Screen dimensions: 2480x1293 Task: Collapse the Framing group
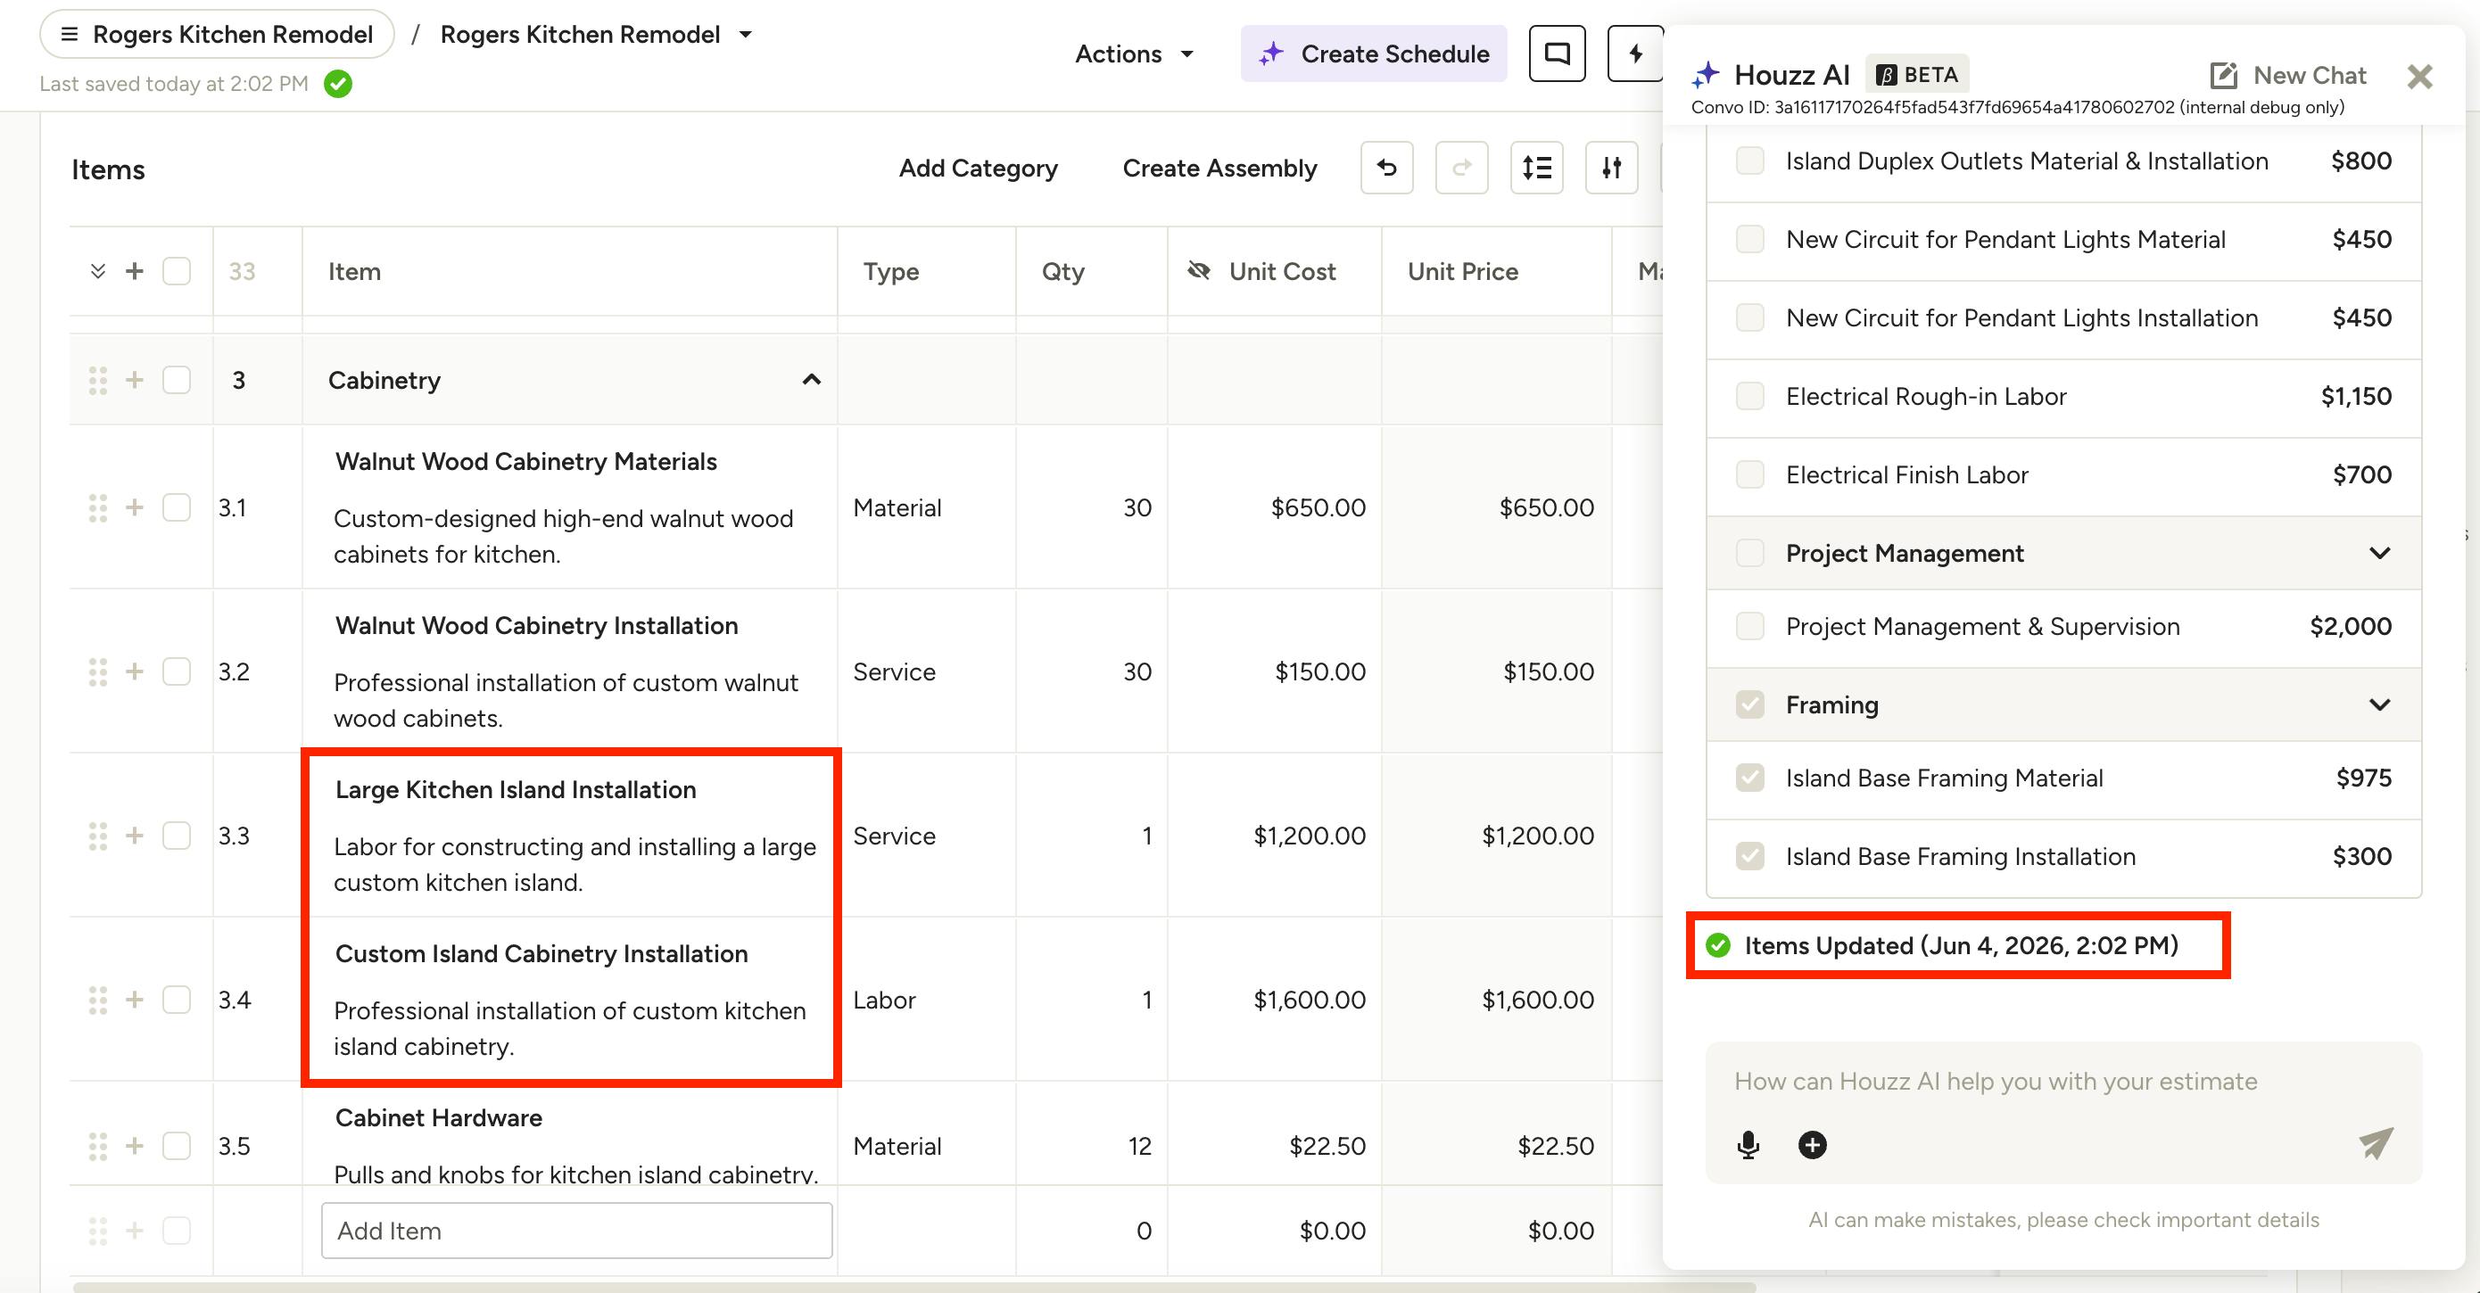click(2380, 705)
